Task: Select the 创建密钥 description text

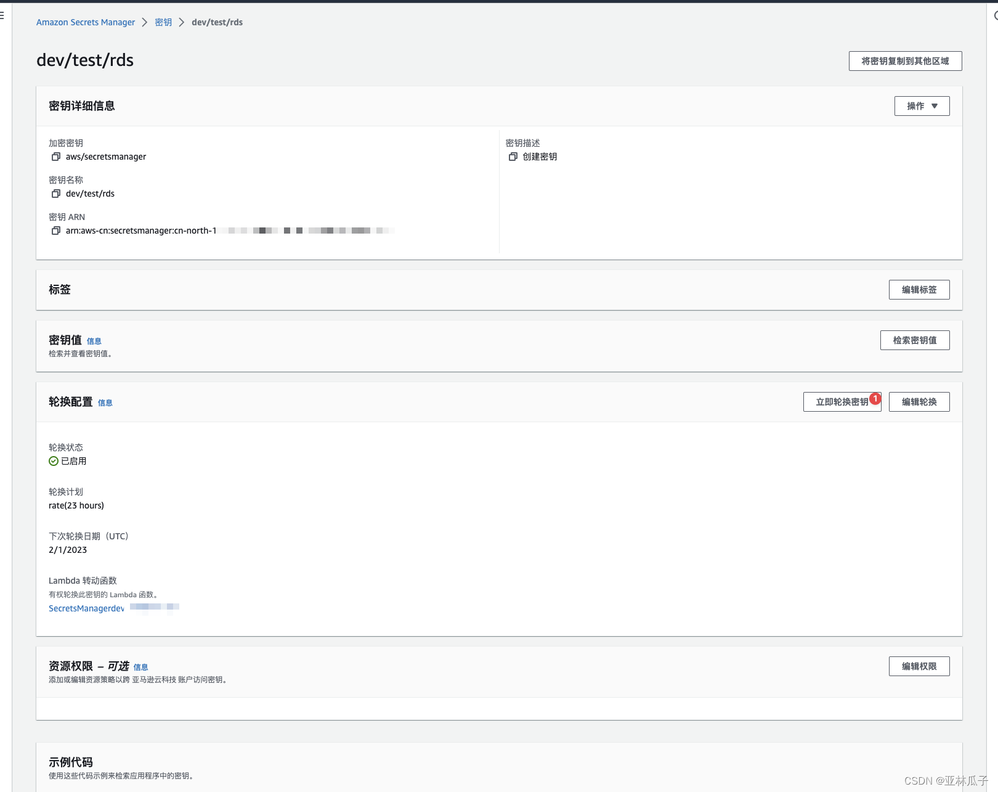Action: point(540,157)
